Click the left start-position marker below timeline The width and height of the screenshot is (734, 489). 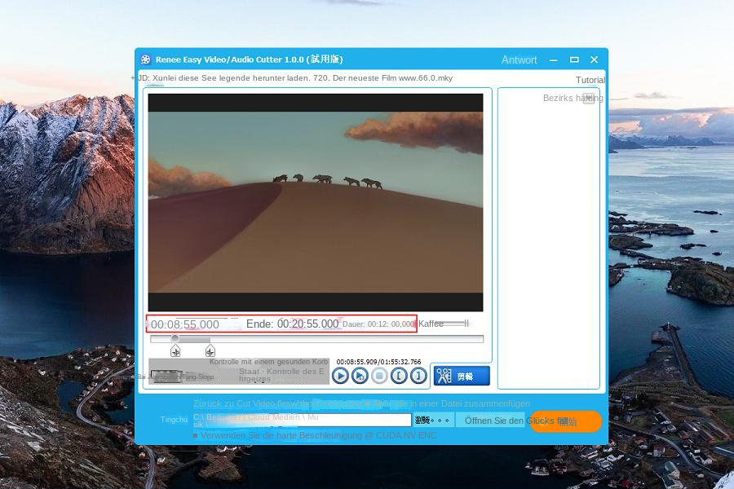[x=175, y=350]
